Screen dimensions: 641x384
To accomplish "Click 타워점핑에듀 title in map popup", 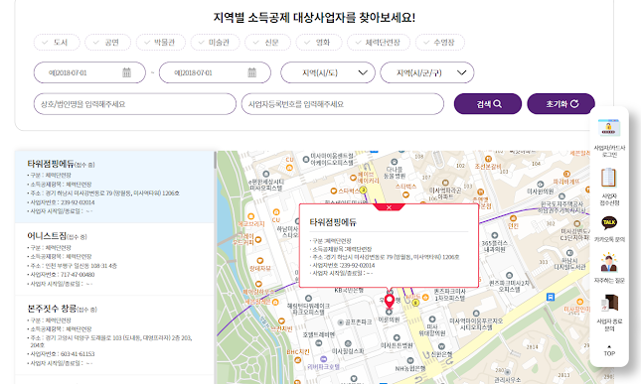I will [333, 222].
